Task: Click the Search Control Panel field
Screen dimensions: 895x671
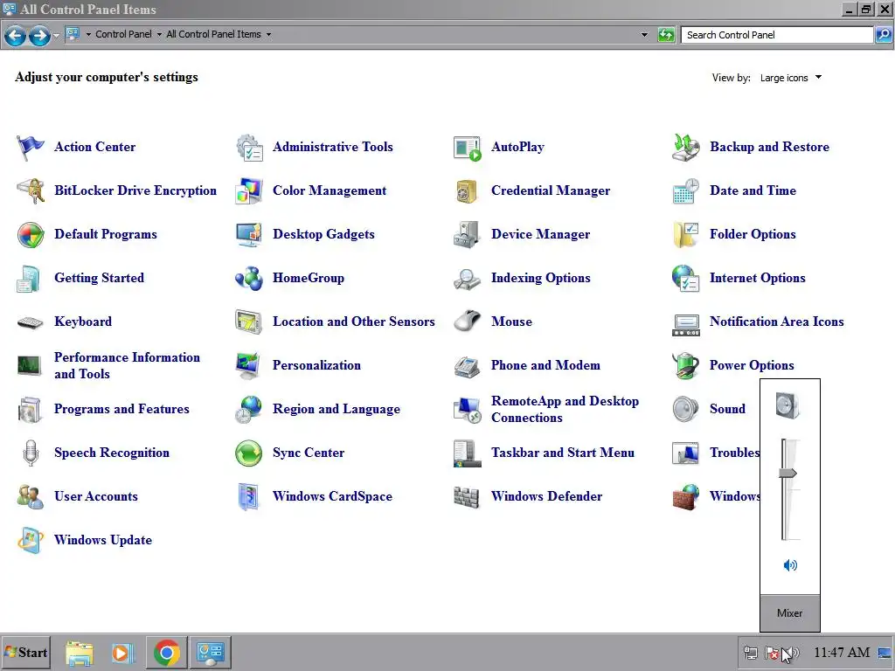Action: [x=777, y=35]
